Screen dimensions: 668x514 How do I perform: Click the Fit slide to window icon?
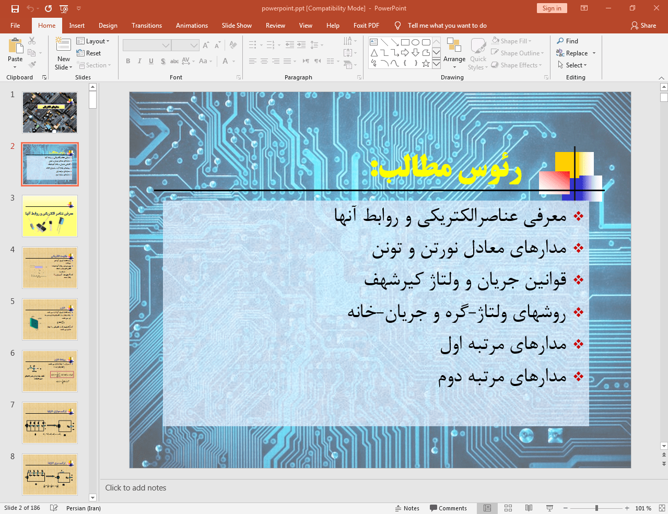[x=662, y=508]
